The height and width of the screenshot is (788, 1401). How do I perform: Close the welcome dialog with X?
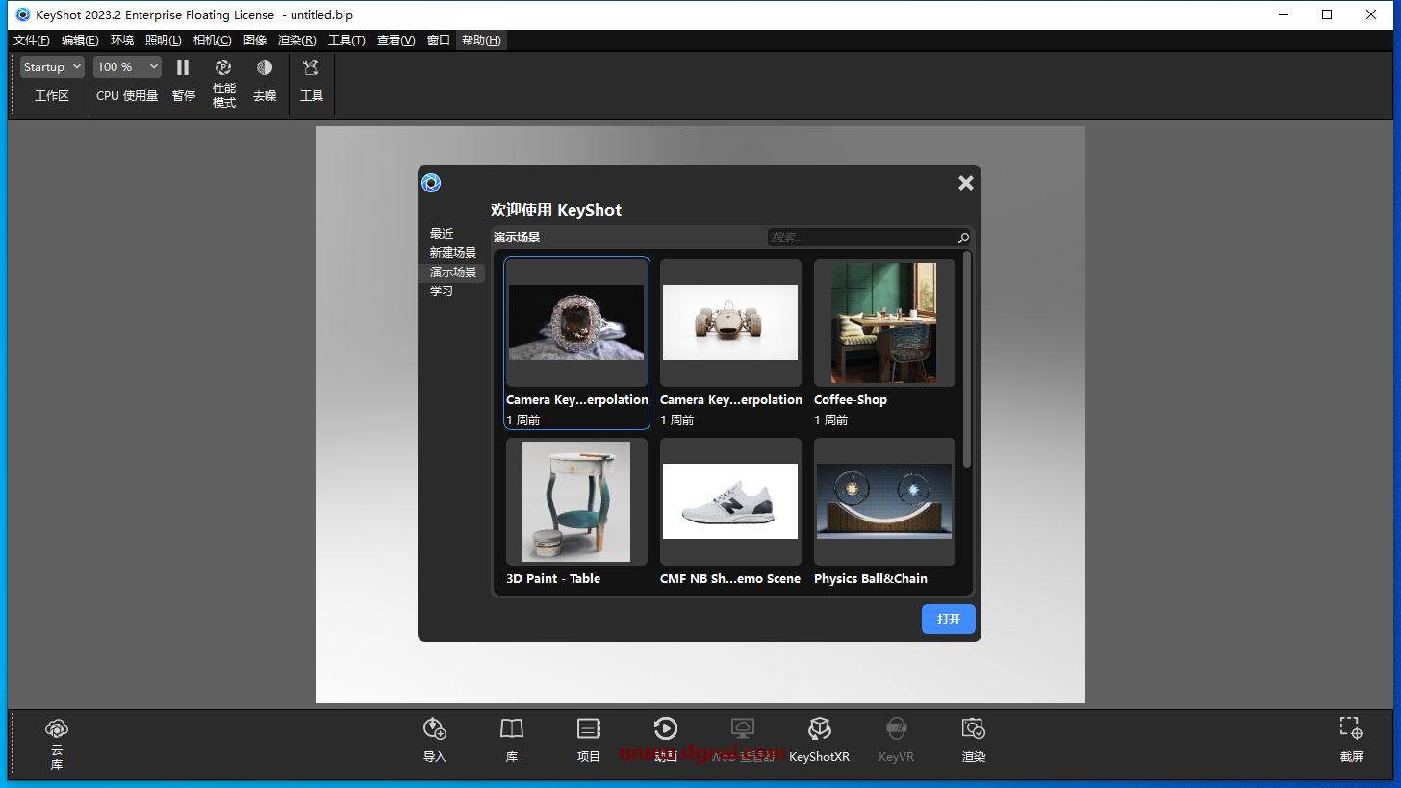tap(966, 183)
